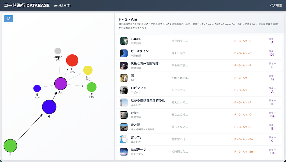Open the バグ報告 link
Screen dimensions: 286x162
point(276,5)
